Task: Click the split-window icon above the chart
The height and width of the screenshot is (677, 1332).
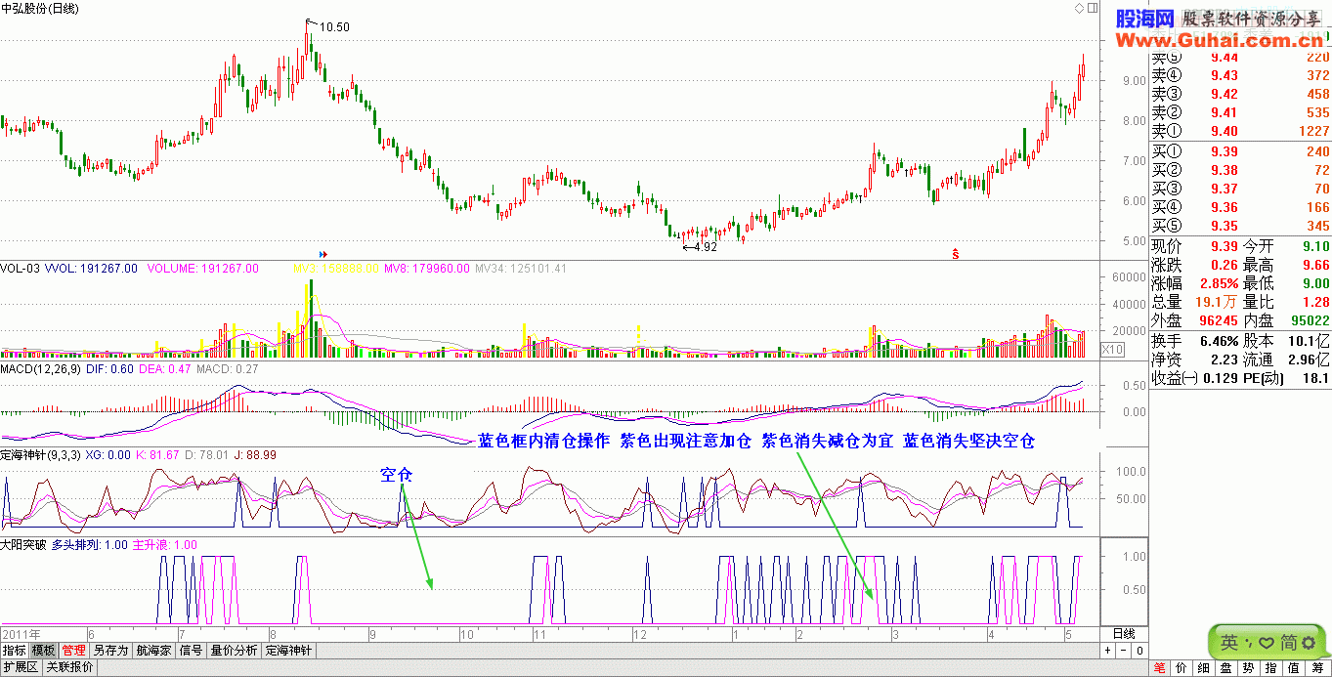Action: point(1092,8)
